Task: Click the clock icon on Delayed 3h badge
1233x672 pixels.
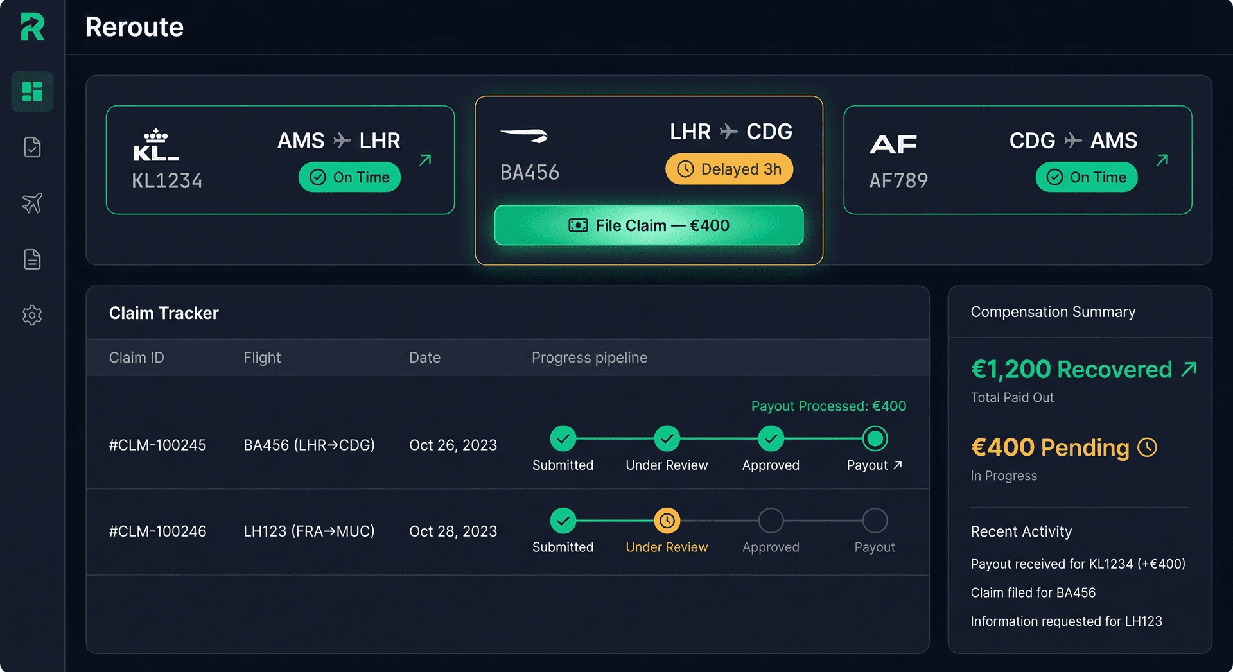Action: 685,169
